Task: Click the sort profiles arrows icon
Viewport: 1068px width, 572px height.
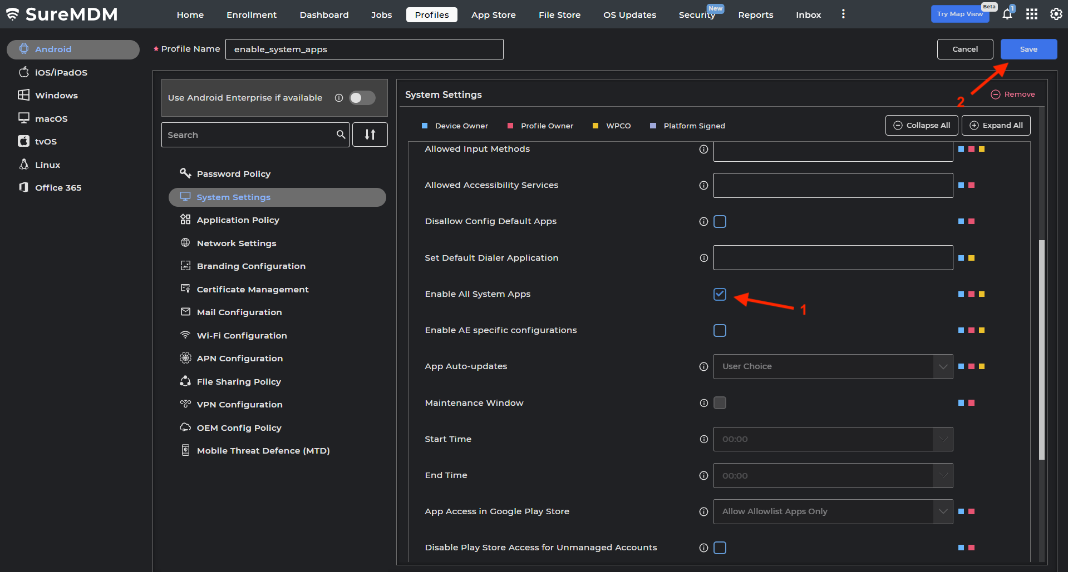Action: point(370,135)
